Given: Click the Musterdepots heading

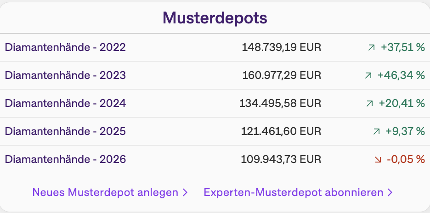Looking at the screenshot, I should 215,18.
